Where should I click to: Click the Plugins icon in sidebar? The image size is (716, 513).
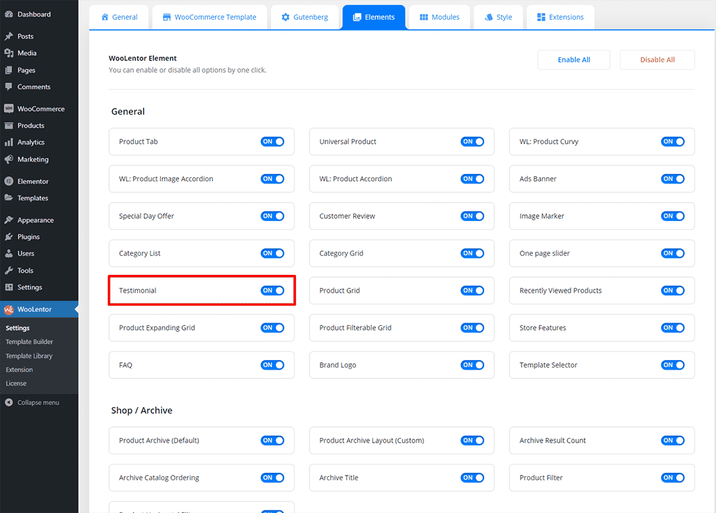pos(9,237)
